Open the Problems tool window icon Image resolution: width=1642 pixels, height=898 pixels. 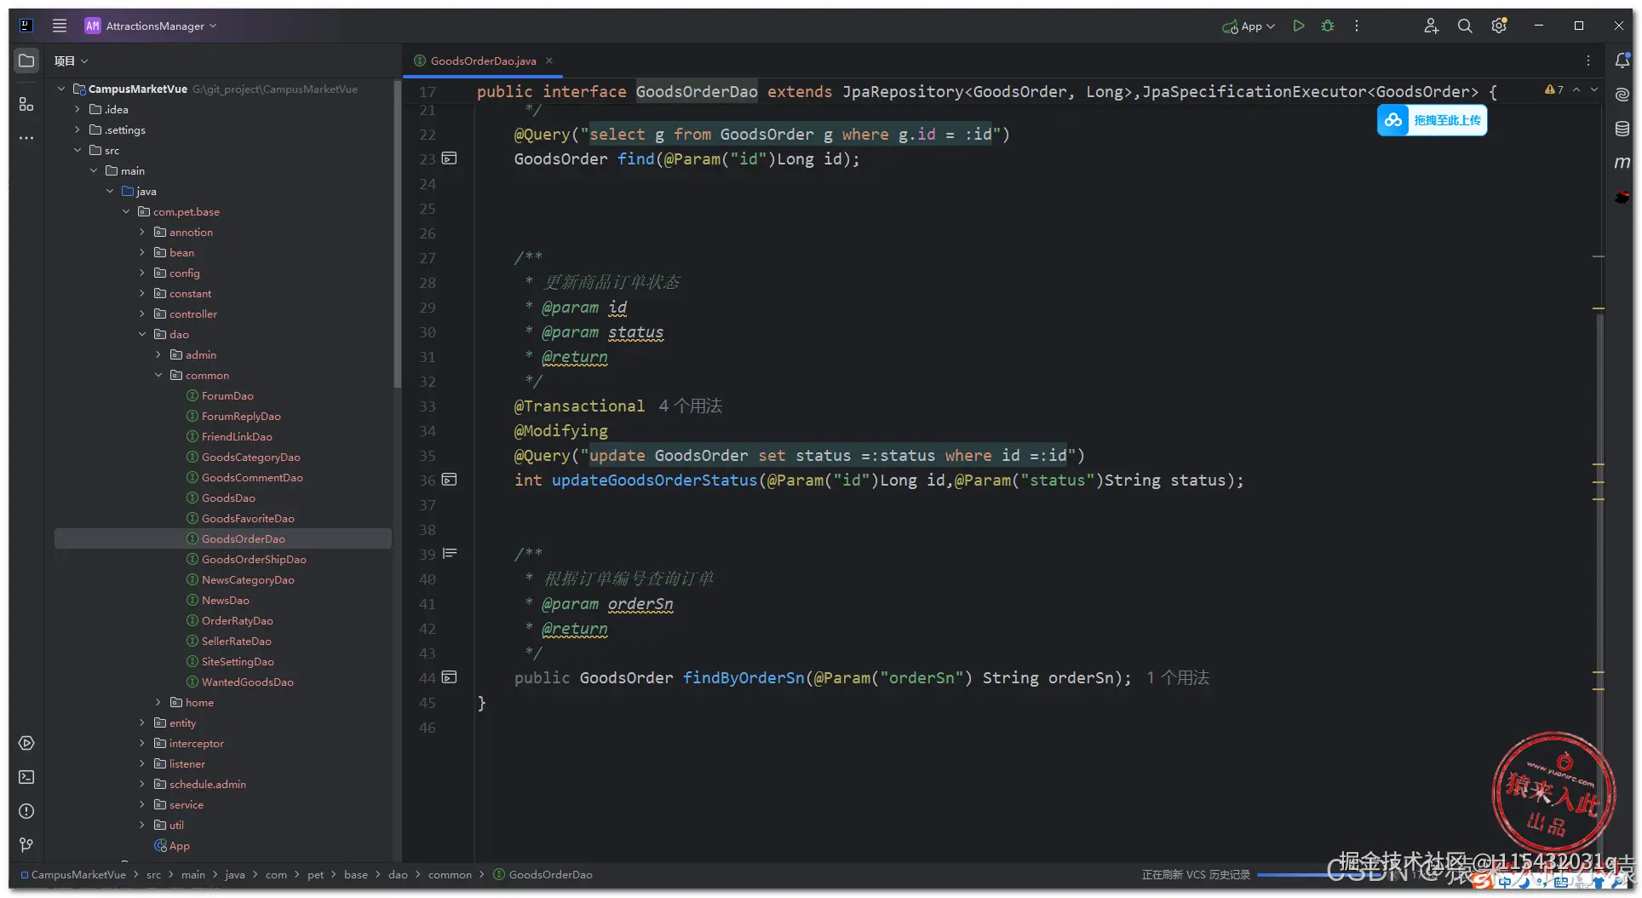point(26,811)
